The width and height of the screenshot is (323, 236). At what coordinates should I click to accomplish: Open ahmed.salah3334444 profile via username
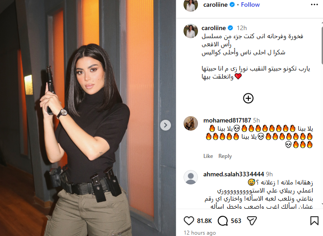click(233, 174)
